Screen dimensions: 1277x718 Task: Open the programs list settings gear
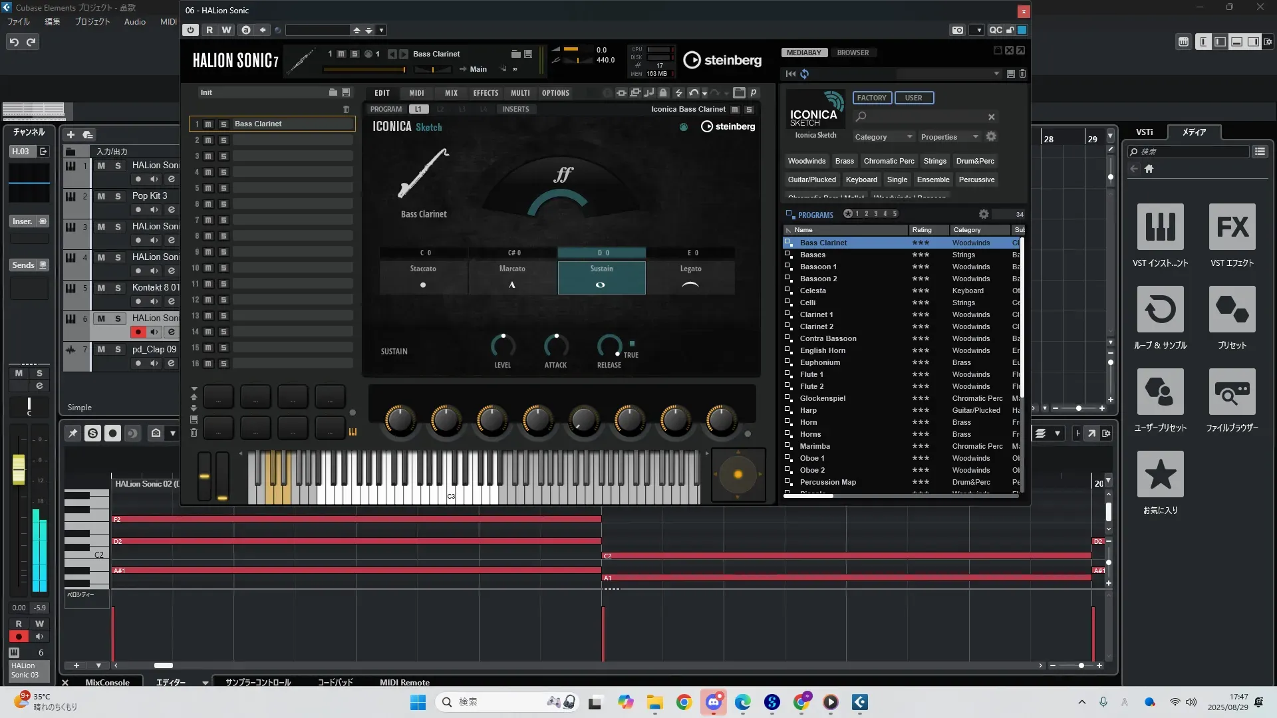[x=984, y=214]
